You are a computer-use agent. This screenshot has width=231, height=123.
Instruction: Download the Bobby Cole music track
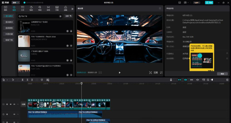click(x=71, y=31)
